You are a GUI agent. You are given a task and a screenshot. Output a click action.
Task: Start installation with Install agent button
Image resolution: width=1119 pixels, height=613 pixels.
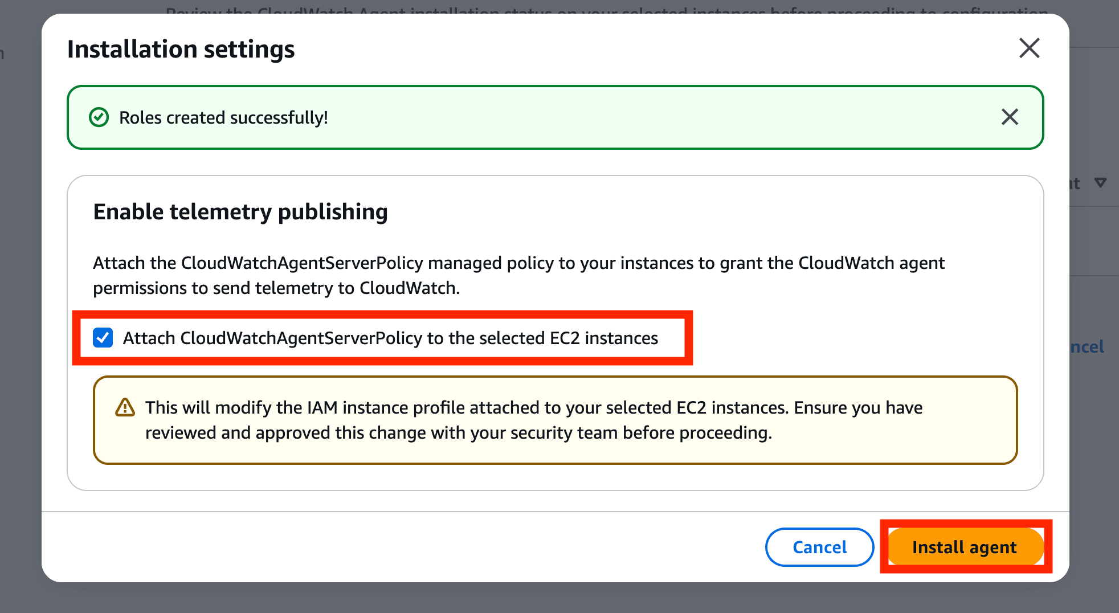[x=964, y=547]
